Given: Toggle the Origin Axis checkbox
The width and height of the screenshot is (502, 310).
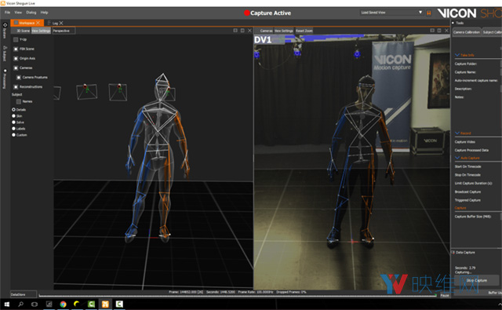Looking at the screenshot, I should [16, 59].
